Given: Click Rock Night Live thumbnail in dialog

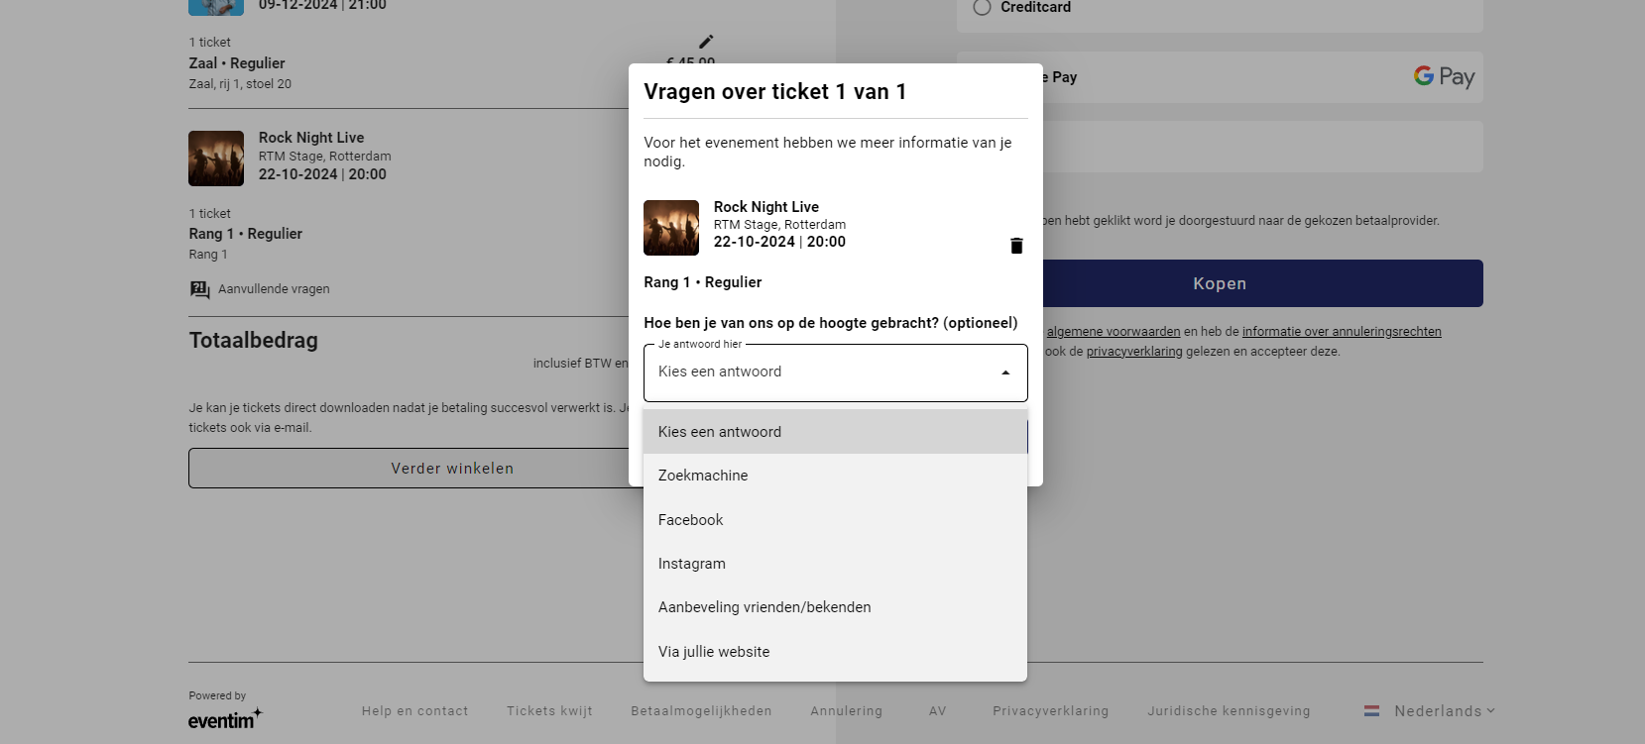Looking at the screenshot, I should [671, 228].
